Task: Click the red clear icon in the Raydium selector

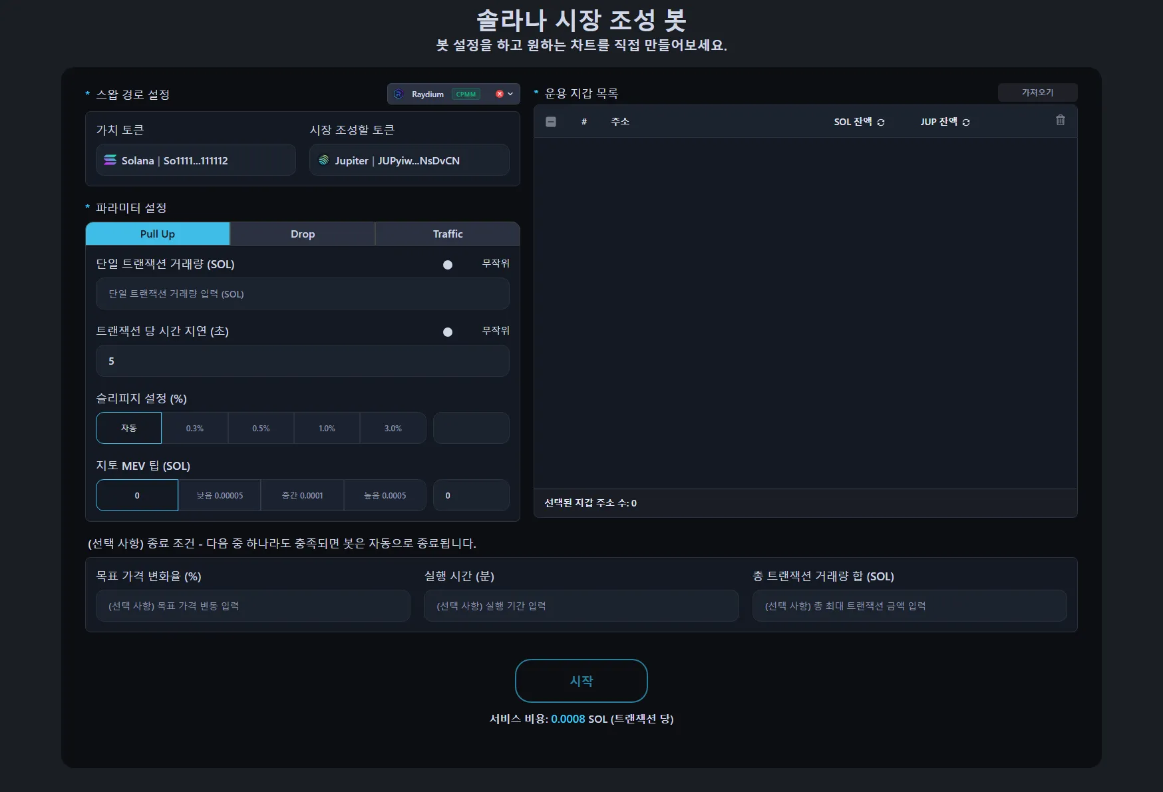Action: click(x=499, y=95)
